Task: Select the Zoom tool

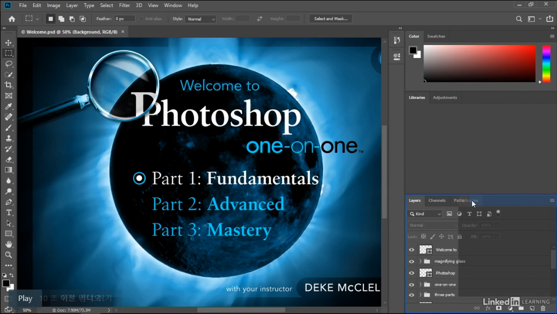Action: click(x=9, y=255)
